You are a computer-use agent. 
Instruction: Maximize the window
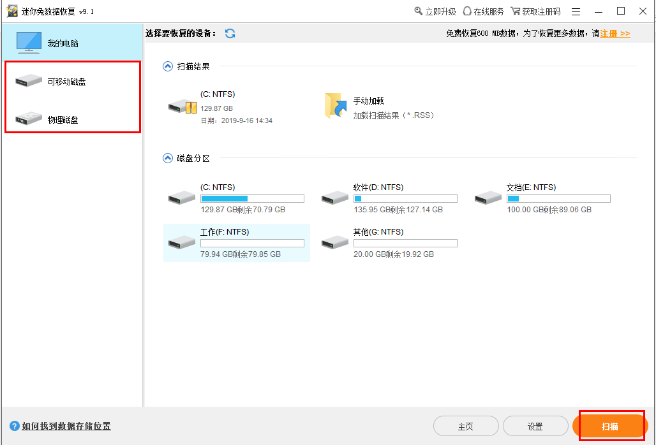621,11
